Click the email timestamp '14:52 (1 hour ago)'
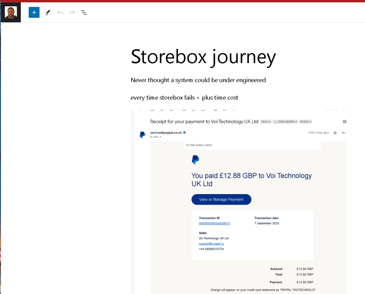365x294 pixels. [x=318, y=133]
